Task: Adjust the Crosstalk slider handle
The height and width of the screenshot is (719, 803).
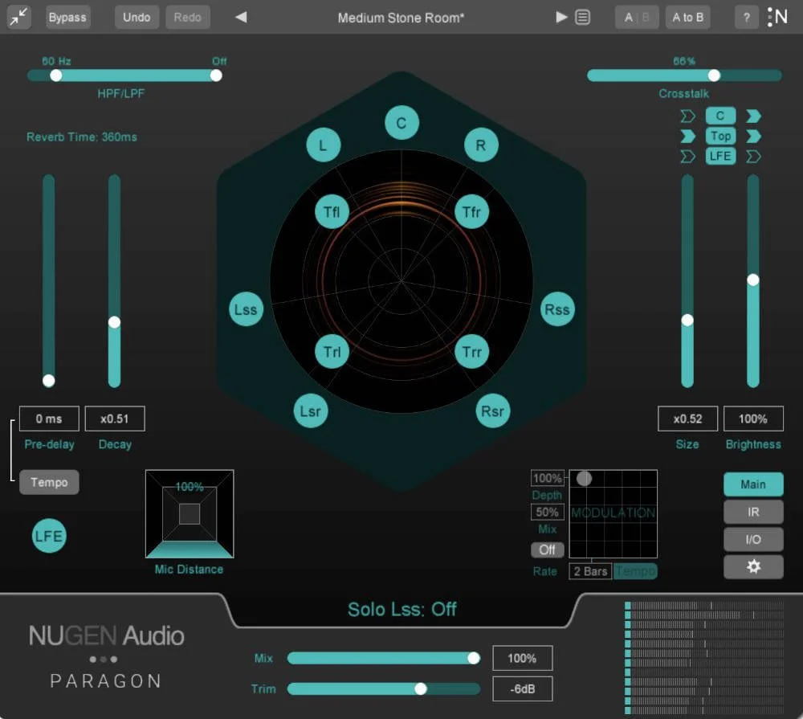Action: (715, 75)
